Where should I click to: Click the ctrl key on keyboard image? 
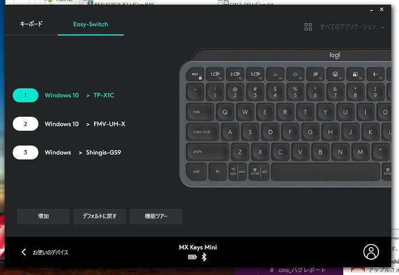pos(197,172)
